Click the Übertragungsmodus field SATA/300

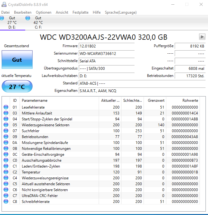coord(107,69)
